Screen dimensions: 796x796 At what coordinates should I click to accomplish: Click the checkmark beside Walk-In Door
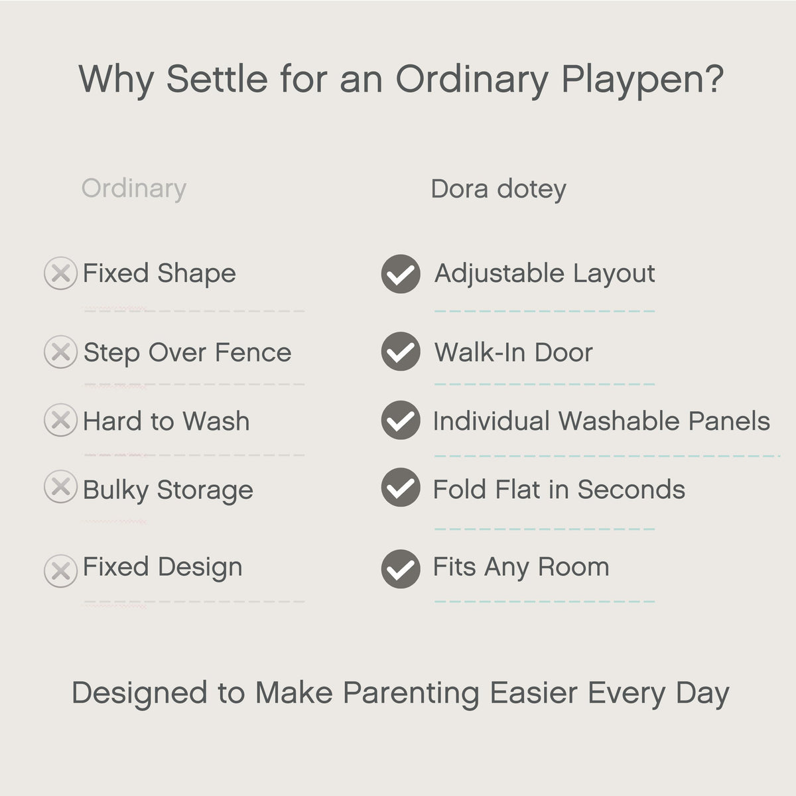[x=401, y=352]
